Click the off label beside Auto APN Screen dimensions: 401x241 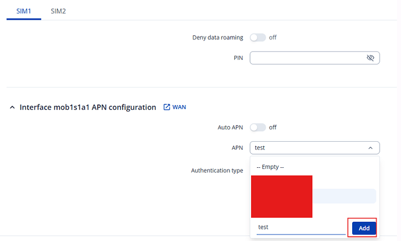(x=273, y=127)
